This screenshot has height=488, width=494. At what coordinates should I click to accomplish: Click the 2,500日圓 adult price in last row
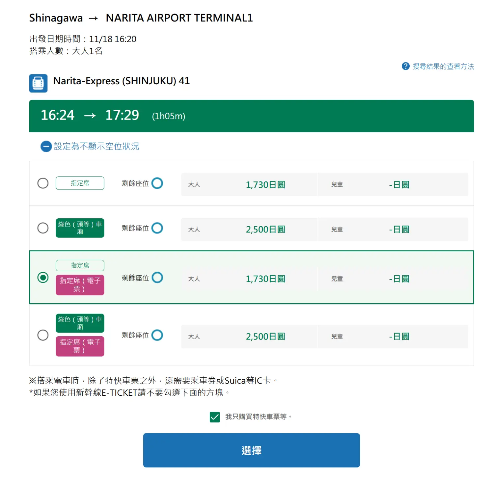(x=265, y=337)
